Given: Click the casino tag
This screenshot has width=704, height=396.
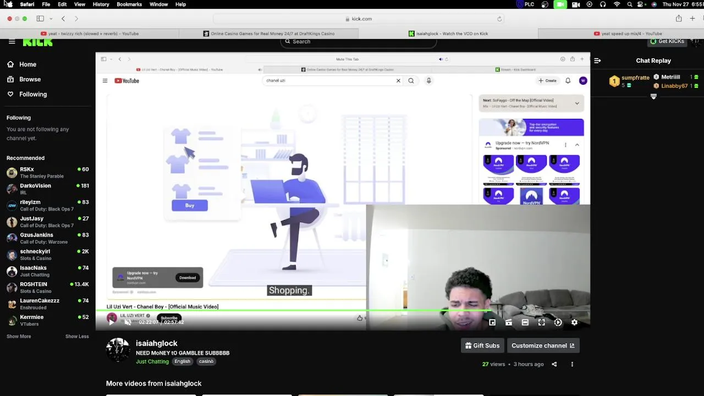Looking at the screenshot, I should click(206, 361).
